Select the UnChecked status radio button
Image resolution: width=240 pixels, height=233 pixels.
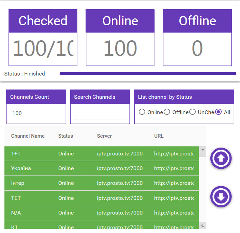tap(193, 112)
